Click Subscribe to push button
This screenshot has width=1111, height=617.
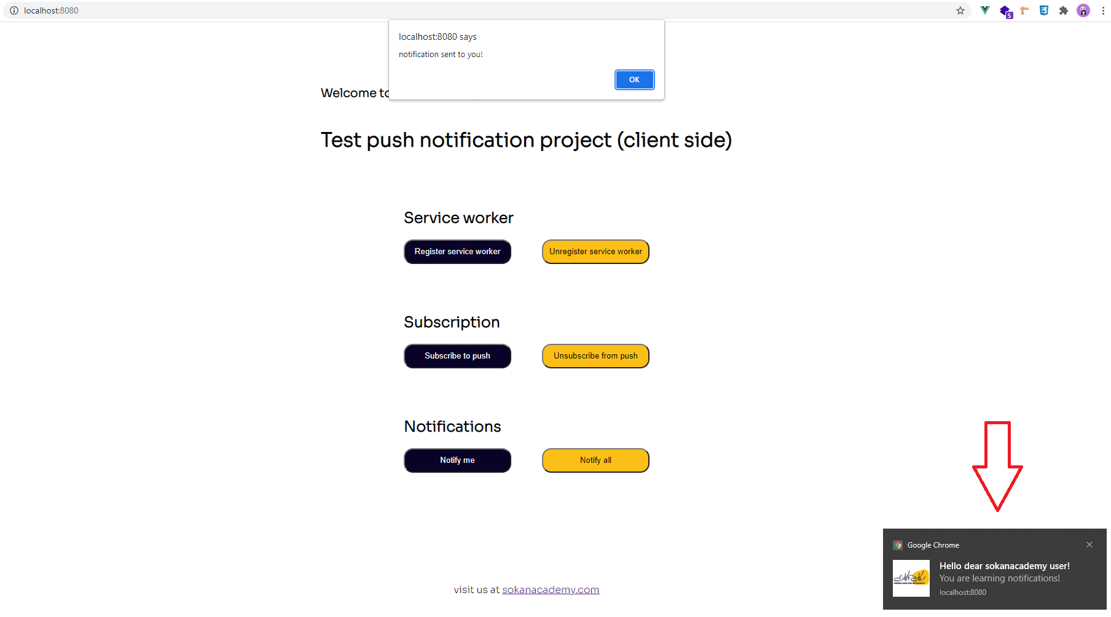coord(457,356)
